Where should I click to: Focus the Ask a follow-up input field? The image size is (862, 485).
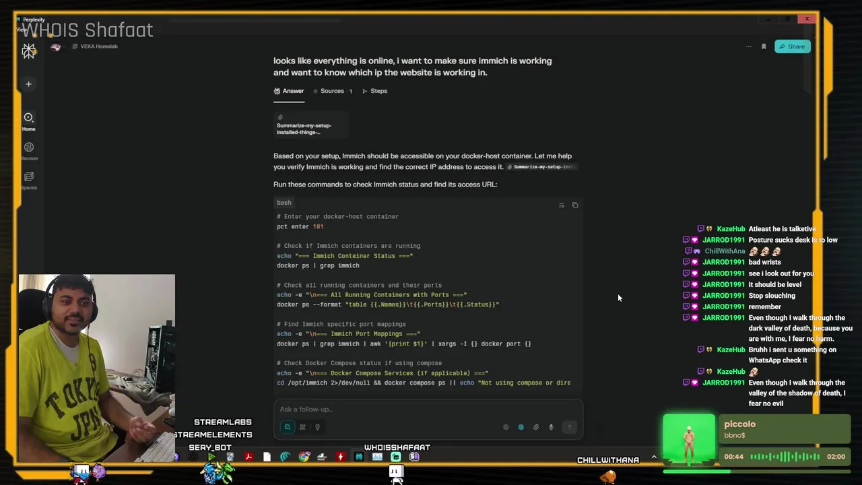point(428,410)
